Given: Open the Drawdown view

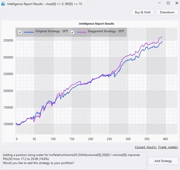Looking at the screenshot, I should (x=167, y=12).
